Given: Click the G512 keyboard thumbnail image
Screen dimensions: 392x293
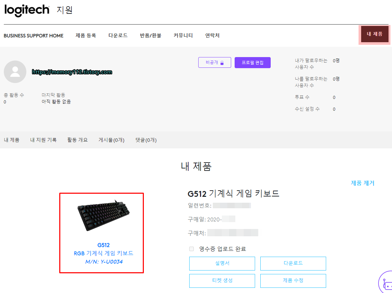Looking at the screenshot, I should click(104, 216).
